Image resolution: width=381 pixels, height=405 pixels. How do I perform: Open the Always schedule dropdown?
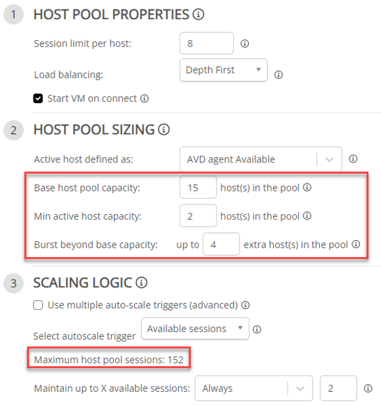254,388
